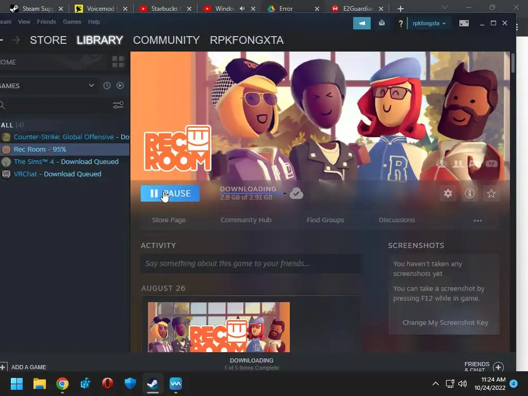Mute the Windows browser tab audio
The width and height of the screenshot is (528, 396).
pos(242,8)
